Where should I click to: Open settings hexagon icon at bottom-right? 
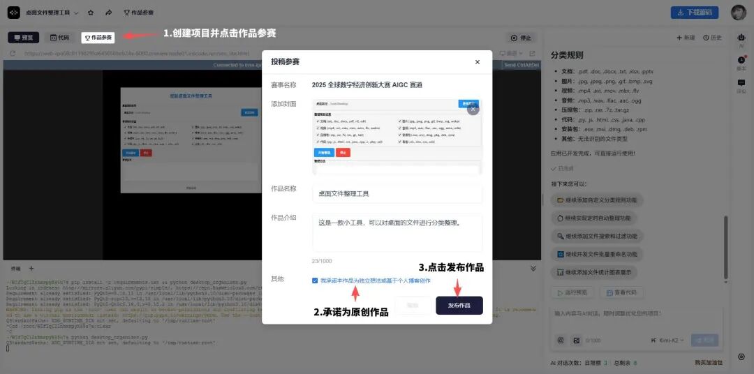point(741,357)
